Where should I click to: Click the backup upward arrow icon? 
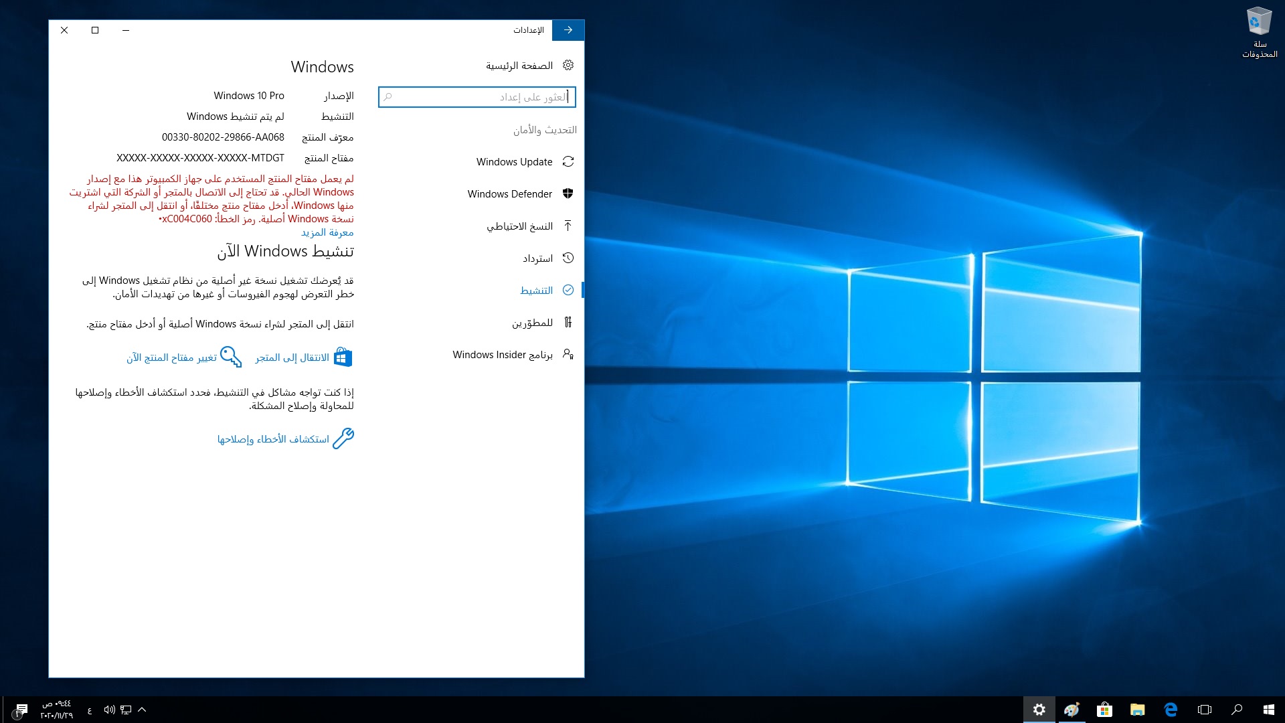point(568,226)
